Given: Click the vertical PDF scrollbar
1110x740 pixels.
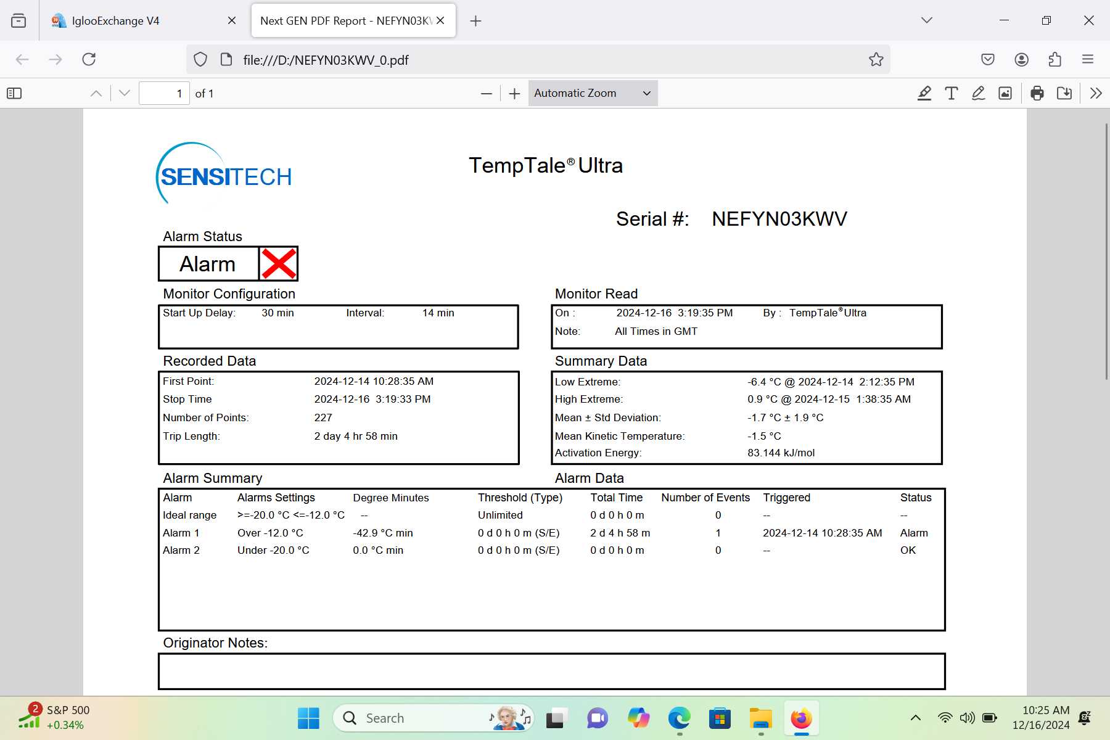Looking at the screenshot, I should (x=1106, y=252).
